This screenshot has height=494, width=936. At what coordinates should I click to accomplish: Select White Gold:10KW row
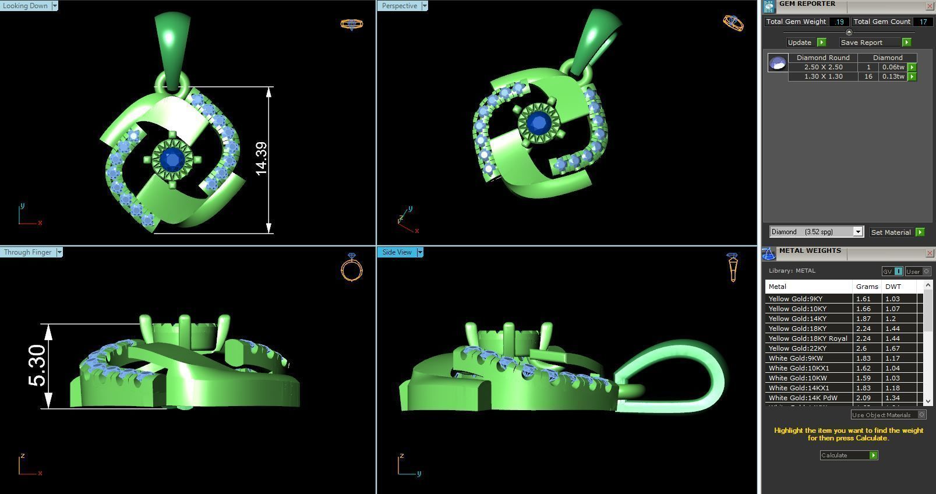844,378
